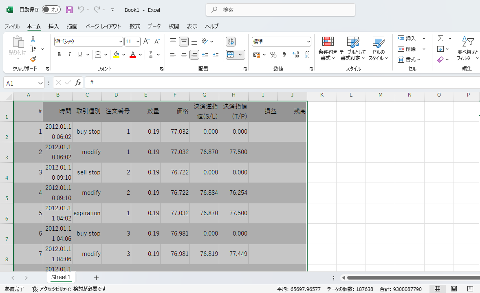The width and height of the screenshot is (480, 293).
Task: Switch to Page Layout view in status bar
Action: coord(454,289)
